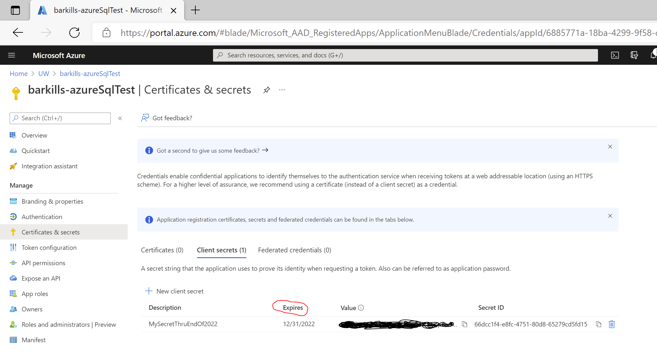The width and height of the screenshot is (657, 355).
Task: Select the MySecretThruEndOf2022 description cell
Action: point(183,324)
